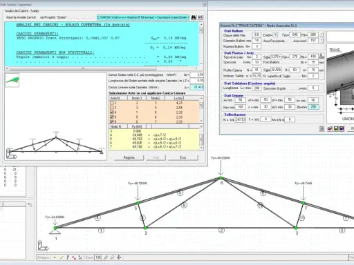Select the red load tool in the bottom toolbar
The image size is (354, 265).
(x=74, y=257)
